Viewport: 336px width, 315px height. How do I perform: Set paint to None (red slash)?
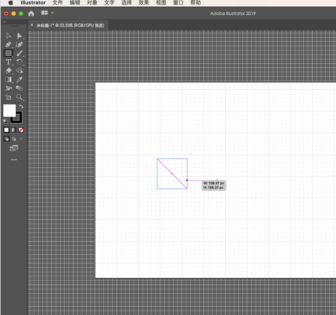pos(21,130)
